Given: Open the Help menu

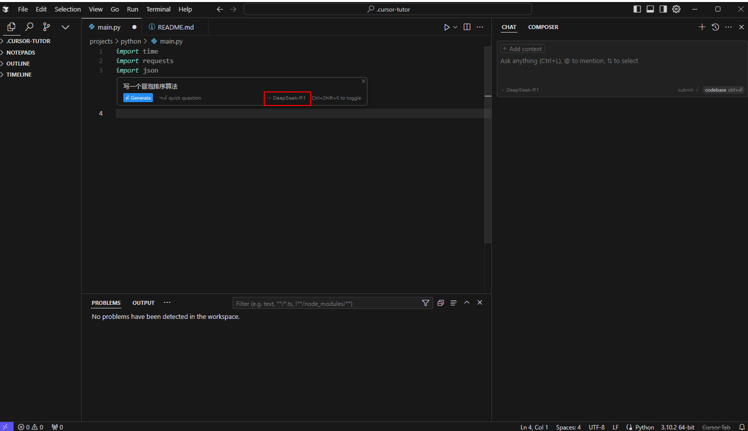Looking at the screenshot, I should pyautogui.click(x=185, y=9).
